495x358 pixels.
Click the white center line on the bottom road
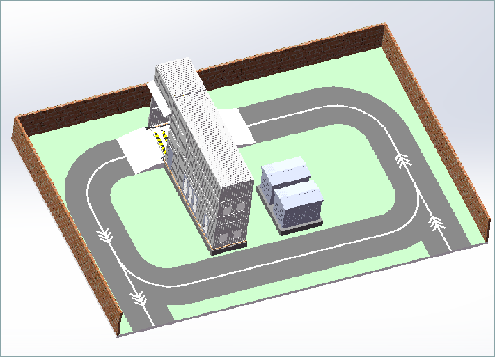278,260
